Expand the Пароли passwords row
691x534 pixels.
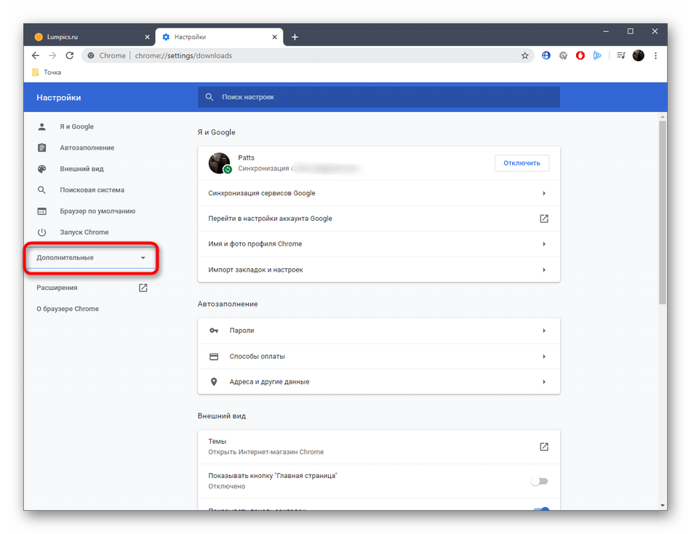[x=378, y=331]
